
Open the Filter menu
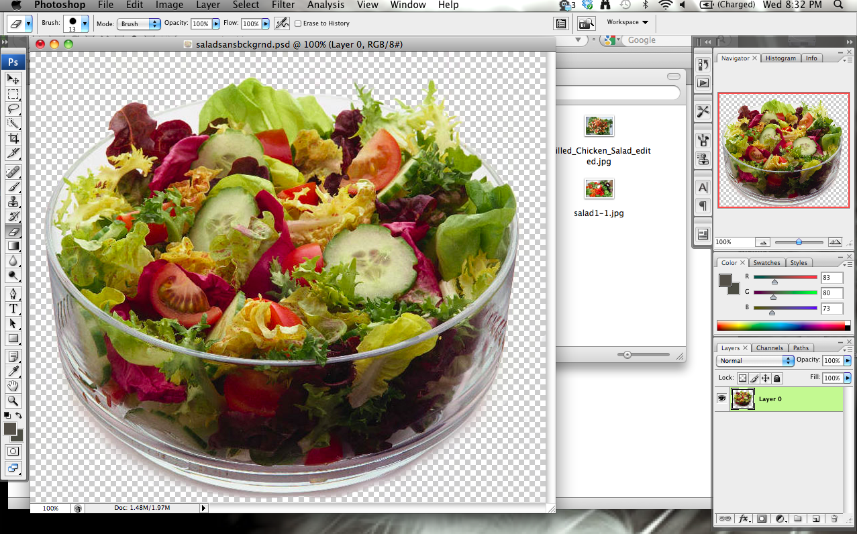point(283,5)
